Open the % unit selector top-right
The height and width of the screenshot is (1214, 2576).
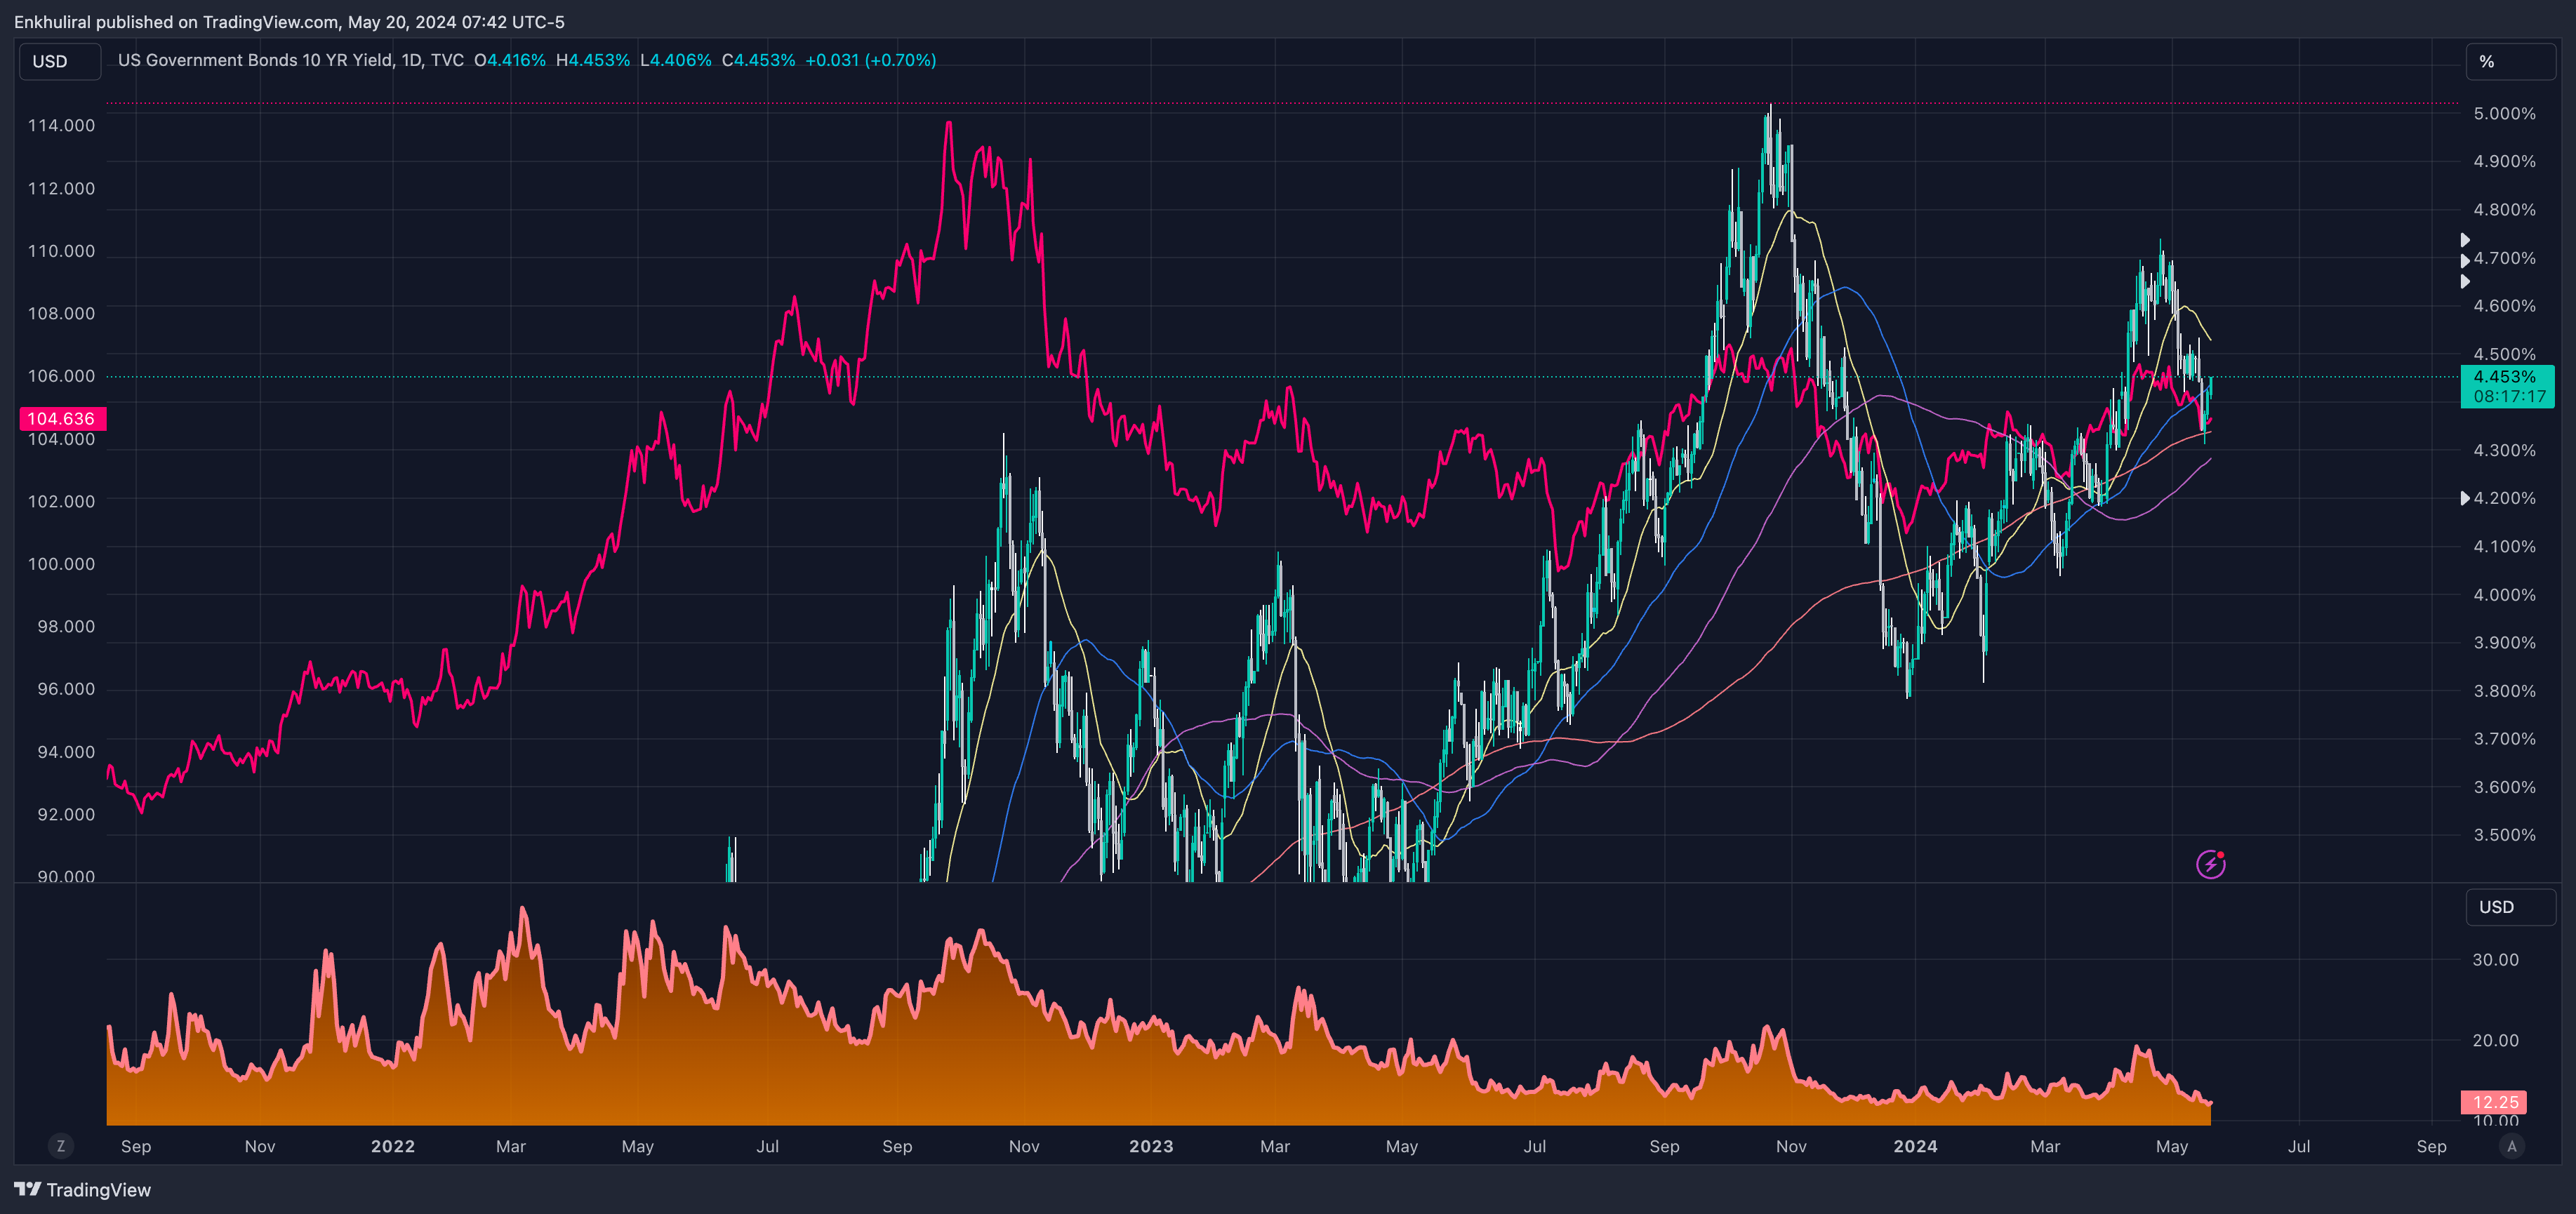pos(2510,62)
